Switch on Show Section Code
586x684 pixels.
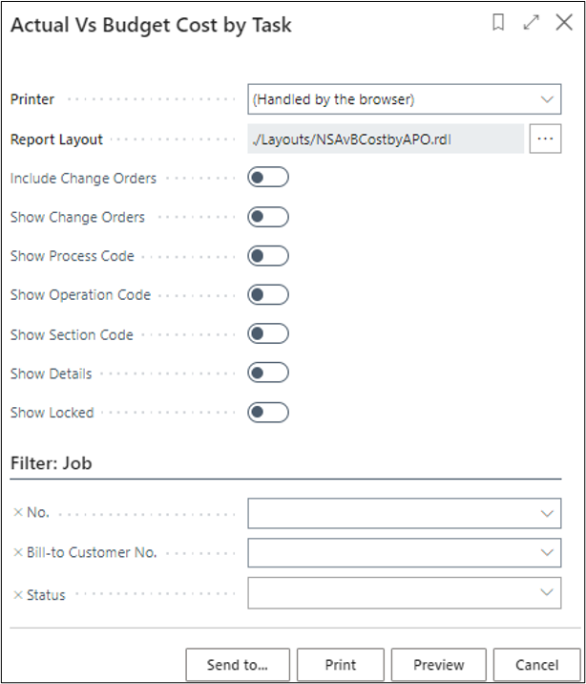(267, 334)
